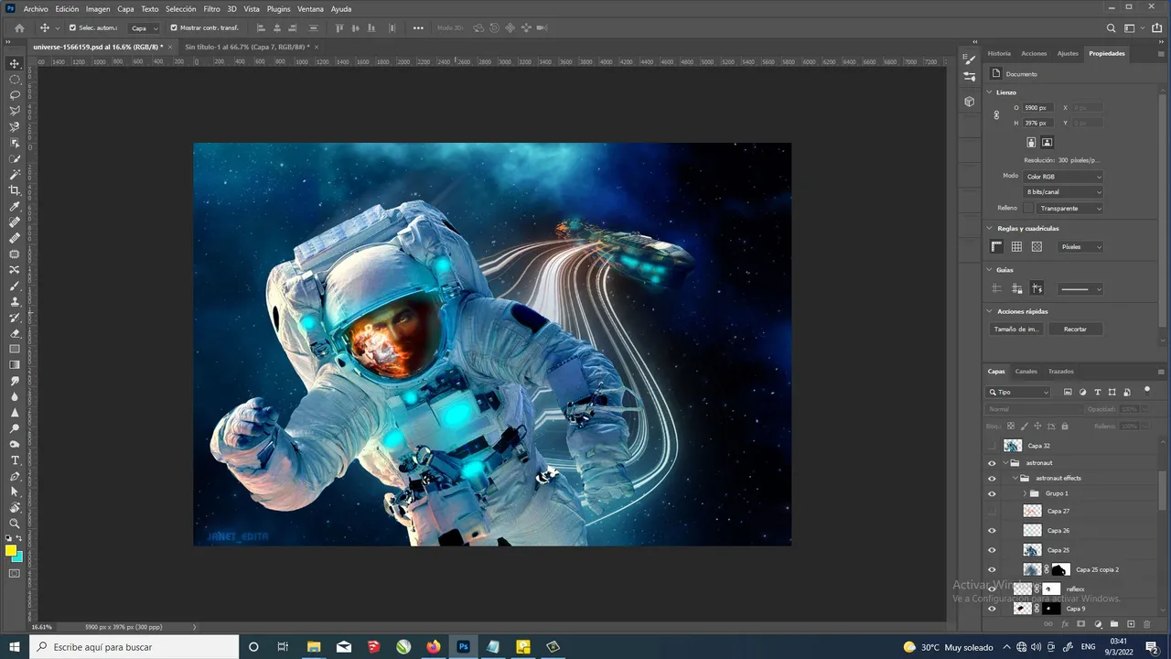Screen dimensions: 1171x659
Task: Select the Move tool
Action: click(15, 63)
